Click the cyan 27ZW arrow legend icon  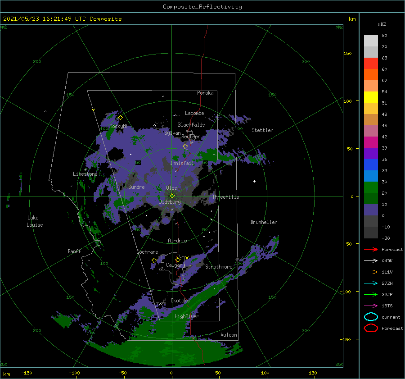[371, 283]
